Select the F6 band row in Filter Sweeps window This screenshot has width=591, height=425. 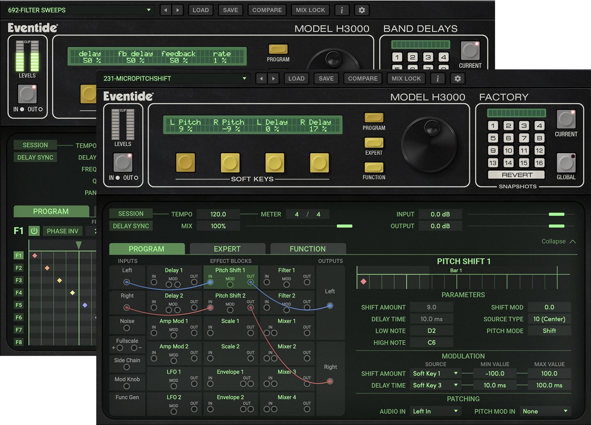18,317
